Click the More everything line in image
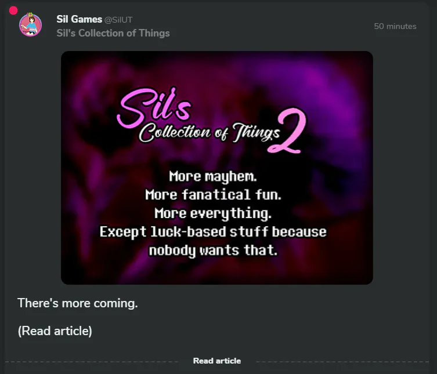Image resolution: width=437 pixels, height=374 pixels. 213,213
